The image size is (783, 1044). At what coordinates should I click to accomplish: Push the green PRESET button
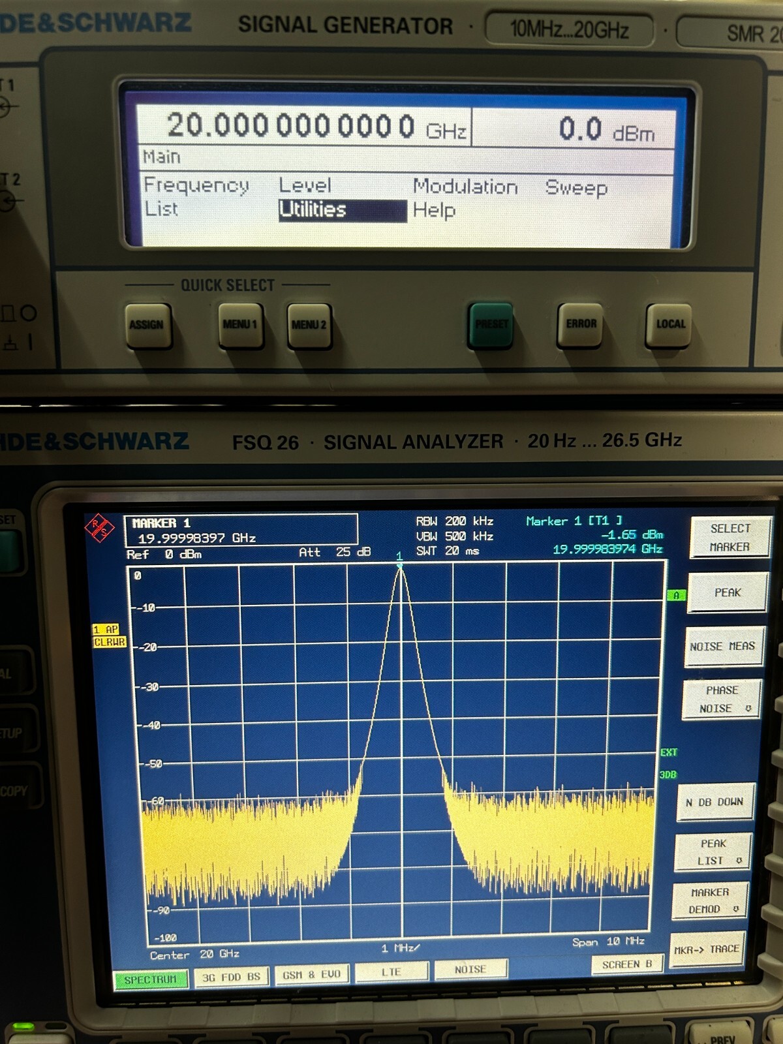click(x=491, y=324)
